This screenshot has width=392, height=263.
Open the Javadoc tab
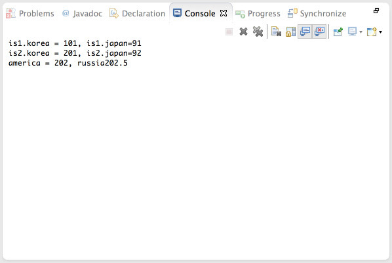coord(82,13)
